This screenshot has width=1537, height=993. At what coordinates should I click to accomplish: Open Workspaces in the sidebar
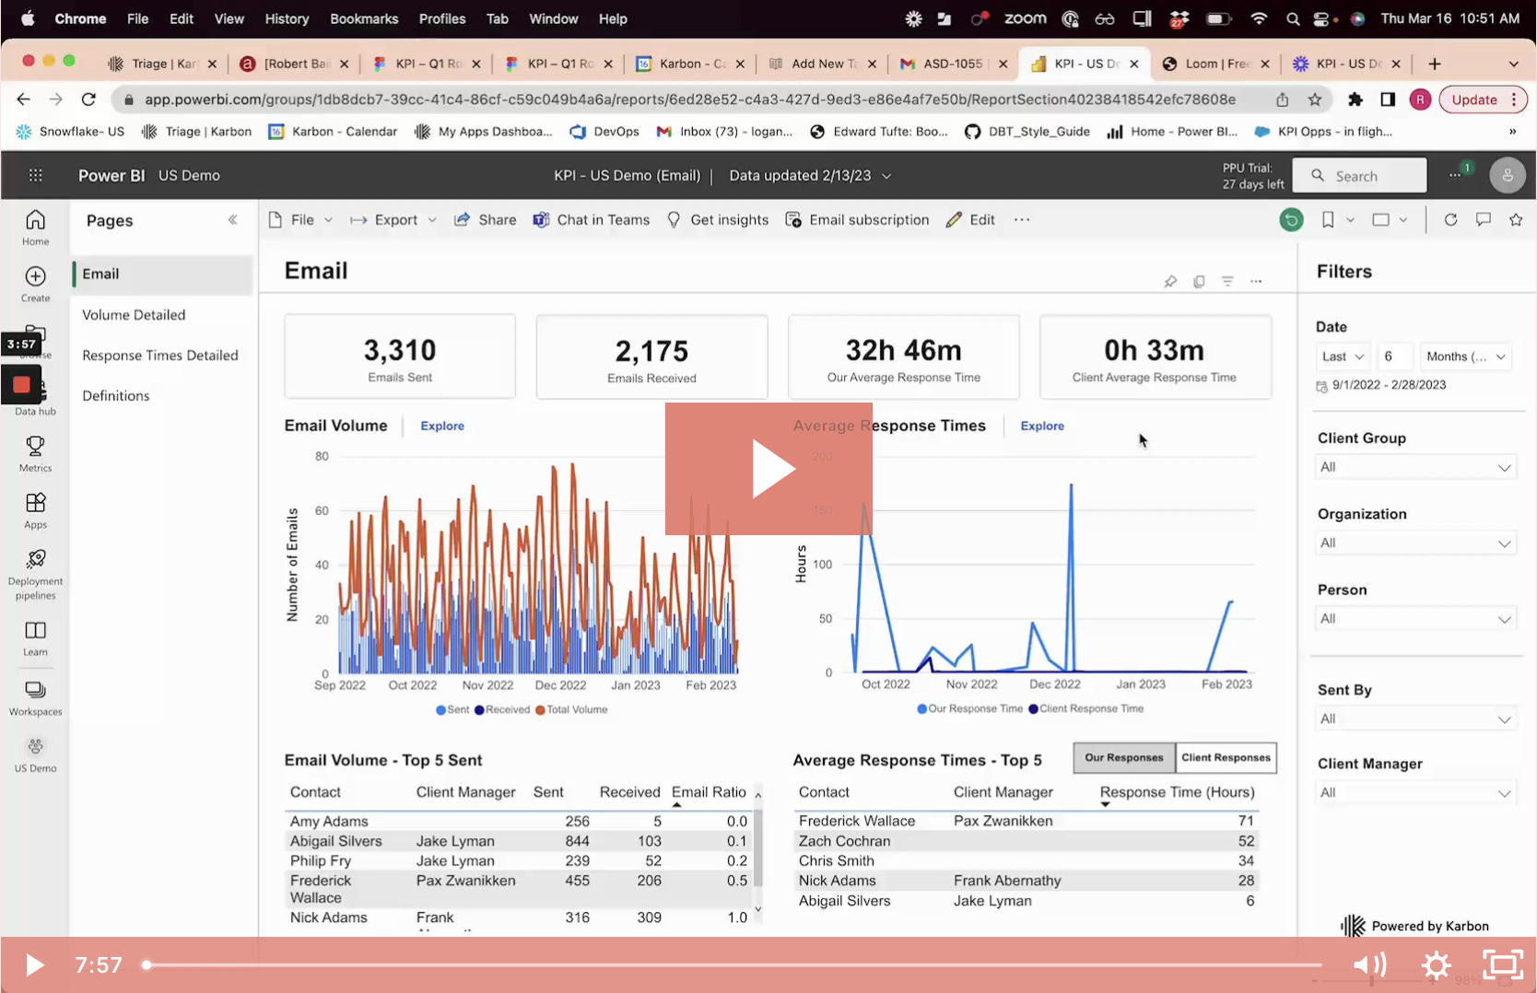(x=35, y=698)
